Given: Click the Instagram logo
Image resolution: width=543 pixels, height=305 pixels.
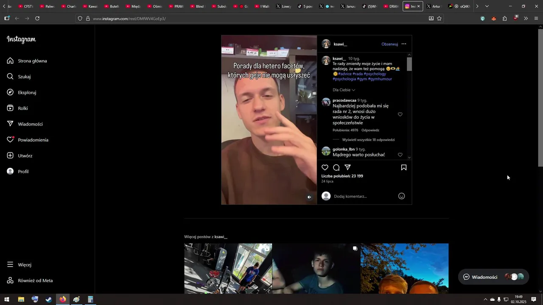Looking at the screenshot, I should pyautogui.click(x=21, y=39).
